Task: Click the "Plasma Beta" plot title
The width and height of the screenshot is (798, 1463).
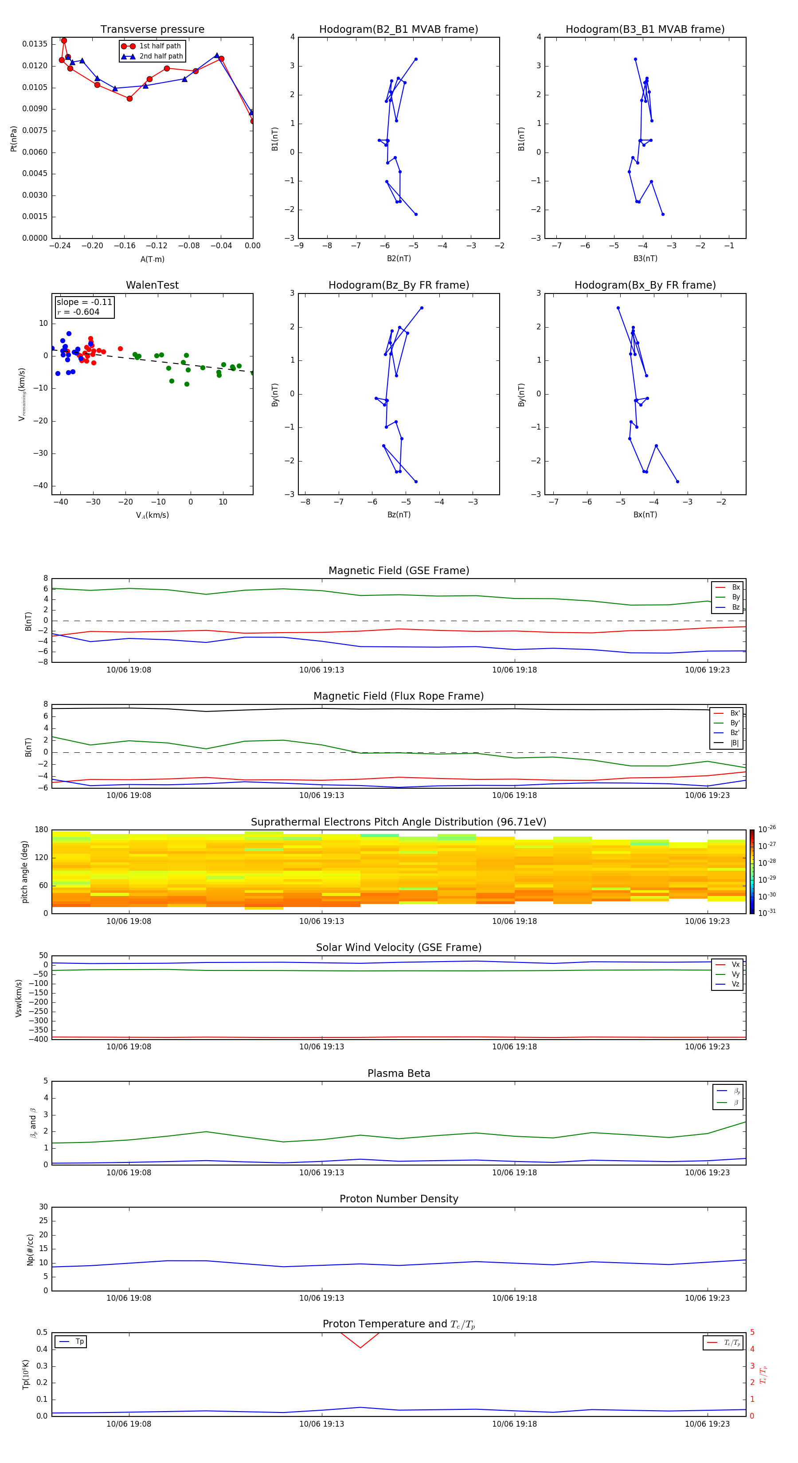Action: tap(399, 1073)
